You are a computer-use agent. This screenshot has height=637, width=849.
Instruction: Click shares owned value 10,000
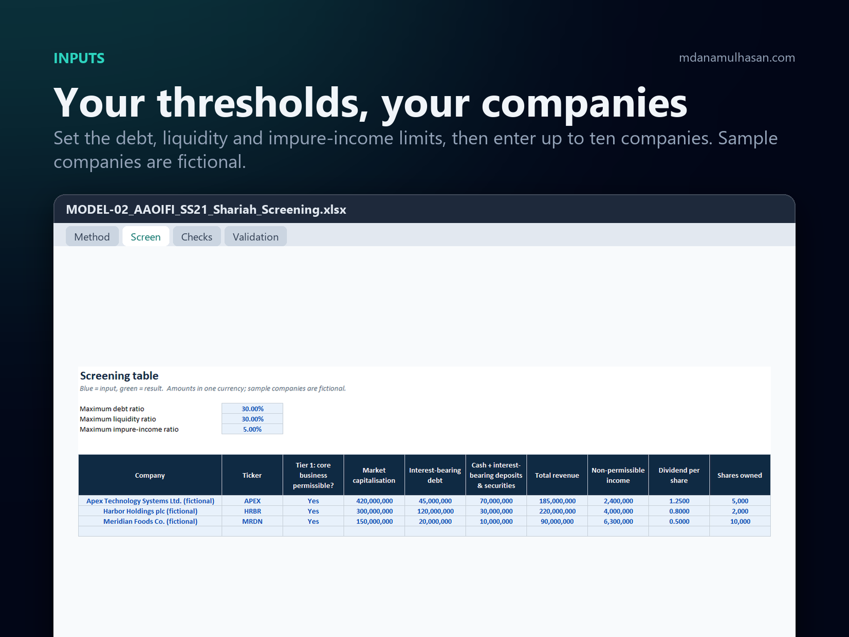click(x=740, y=521)
